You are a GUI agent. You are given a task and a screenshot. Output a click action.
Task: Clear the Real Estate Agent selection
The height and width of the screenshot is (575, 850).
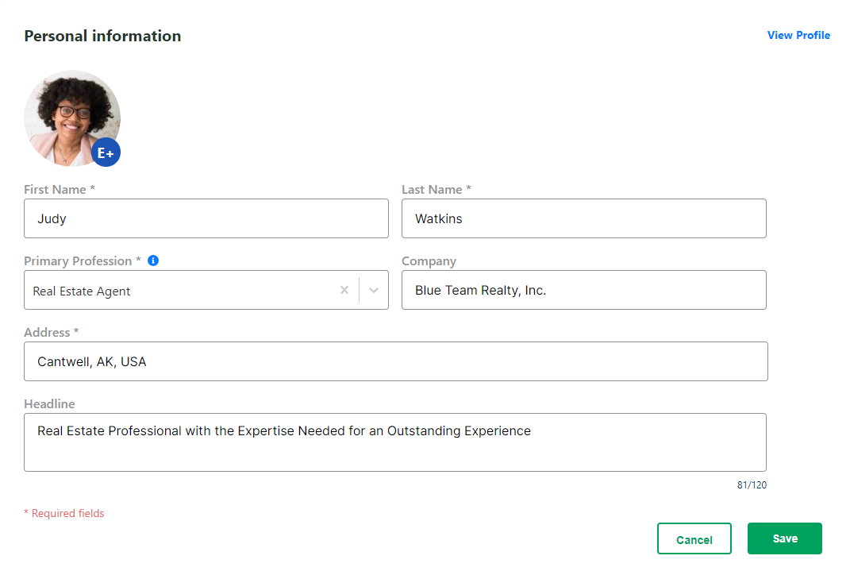344,290
